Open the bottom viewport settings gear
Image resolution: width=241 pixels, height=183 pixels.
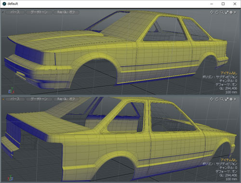pyautogui.click(x=231, y=99)
